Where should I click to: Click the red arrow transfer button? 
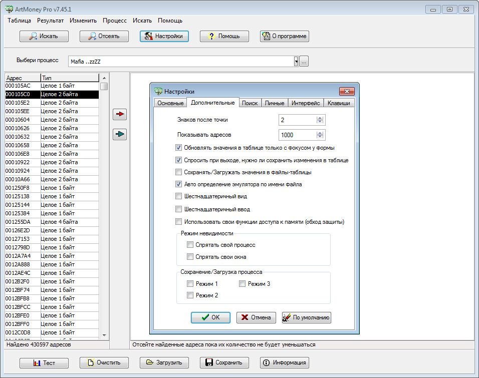point(120,114)
